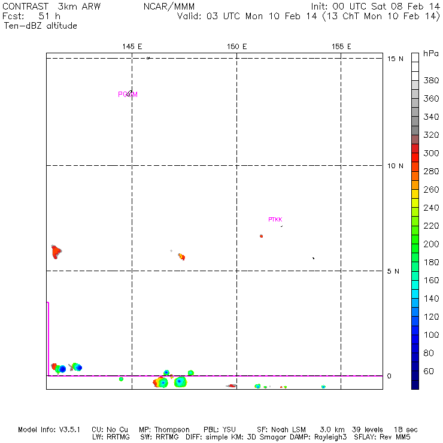Select the 'Valid: 03 UTC Mon 10 Feb 14' text
Image resolution: width=443 pixels, height=443 pixels.
247,16
